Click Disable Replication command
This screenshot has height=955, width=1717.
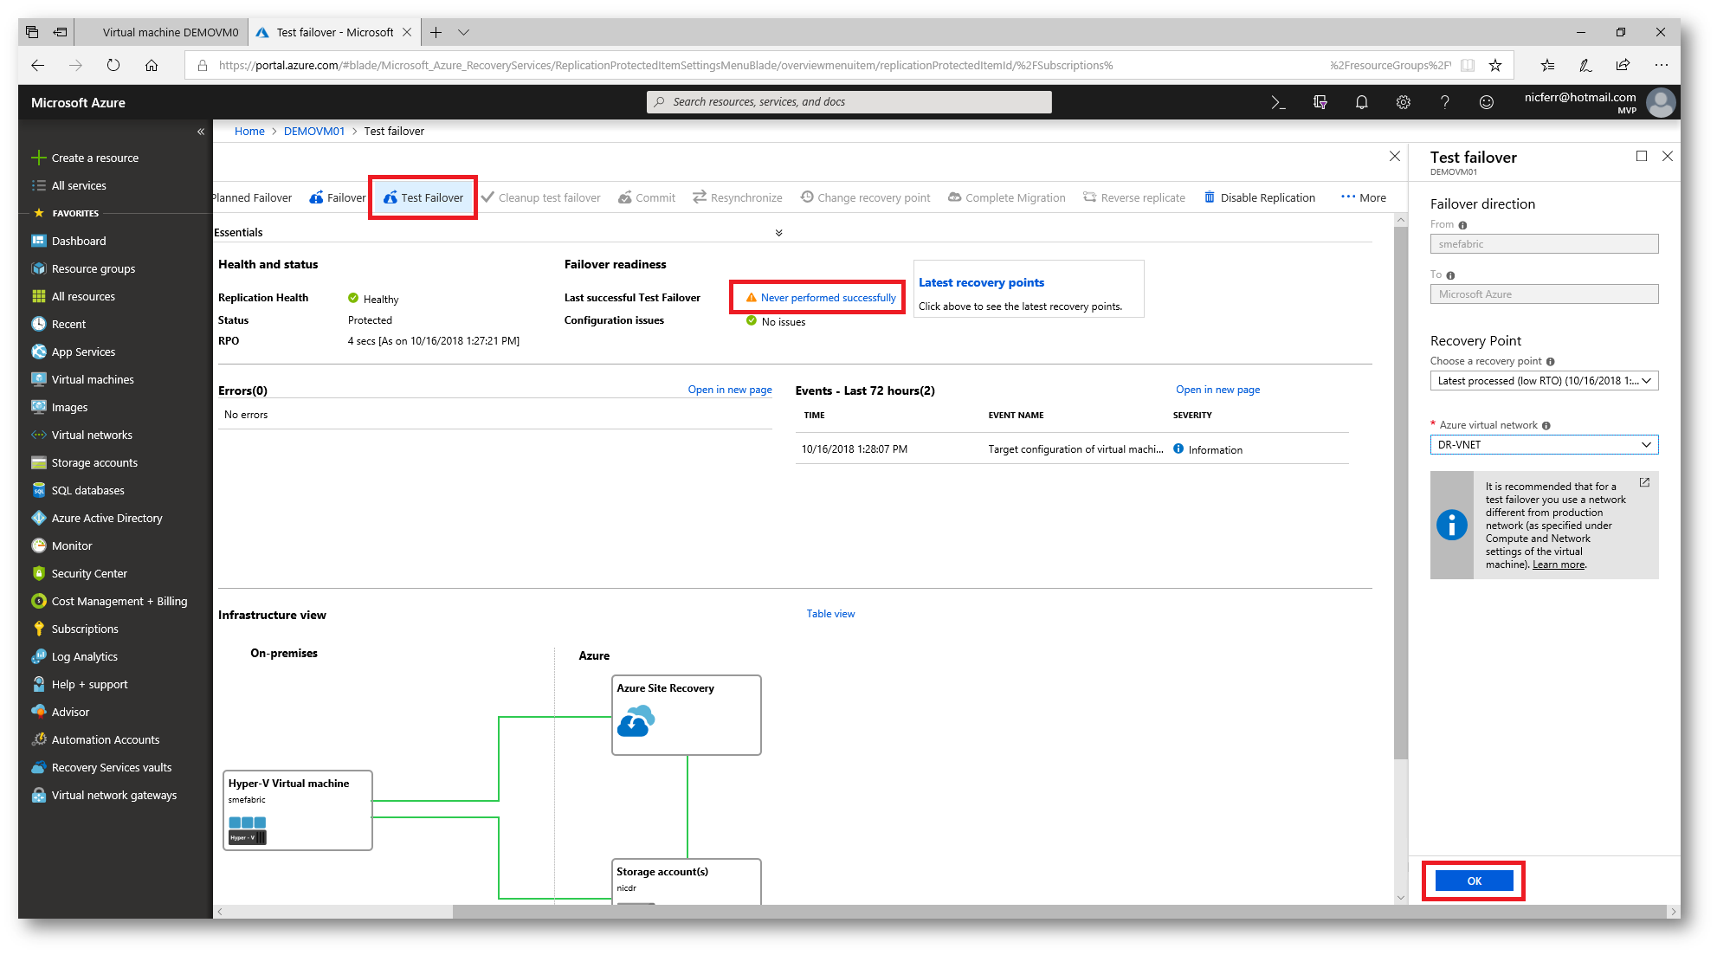[1260, 197]
